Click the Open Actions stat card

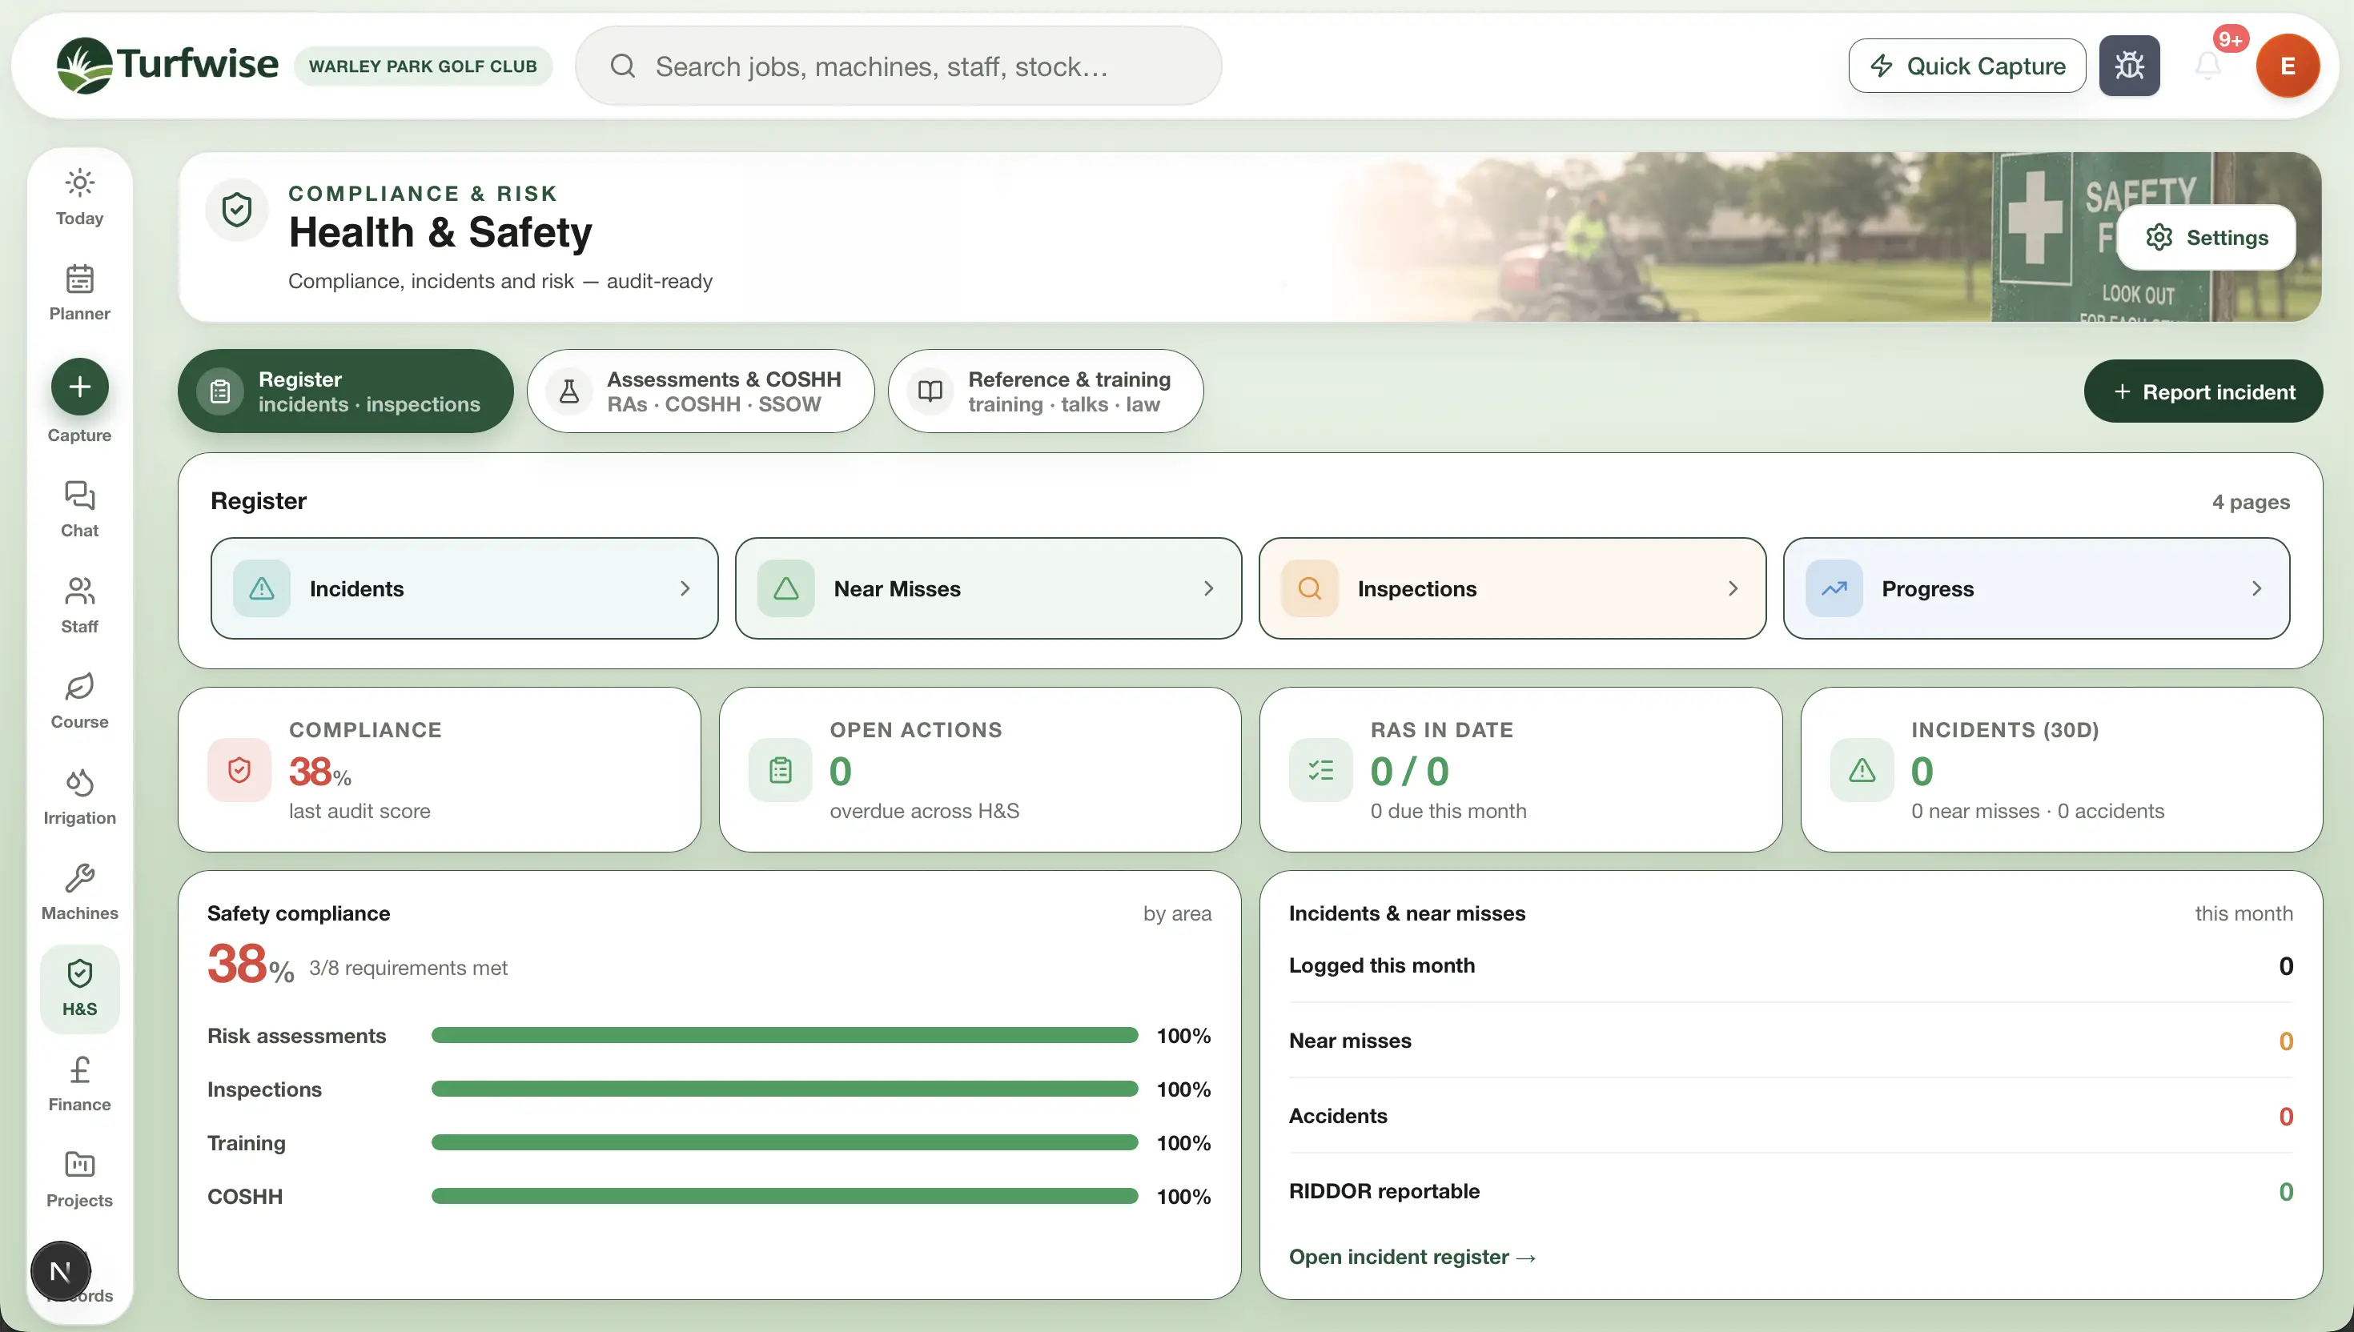pos(980,770)
